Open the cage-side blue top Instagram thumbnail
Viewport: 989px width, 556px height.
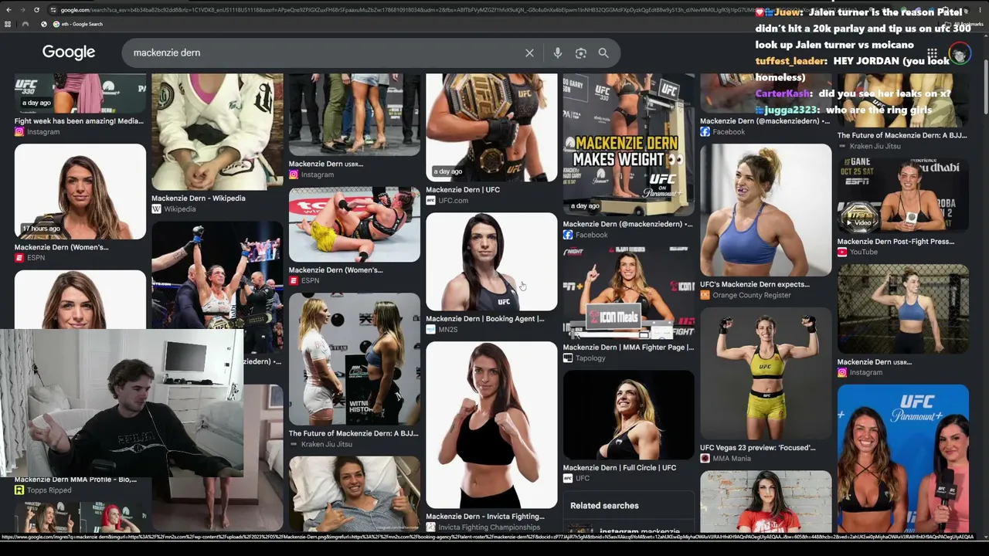[903, 309]
